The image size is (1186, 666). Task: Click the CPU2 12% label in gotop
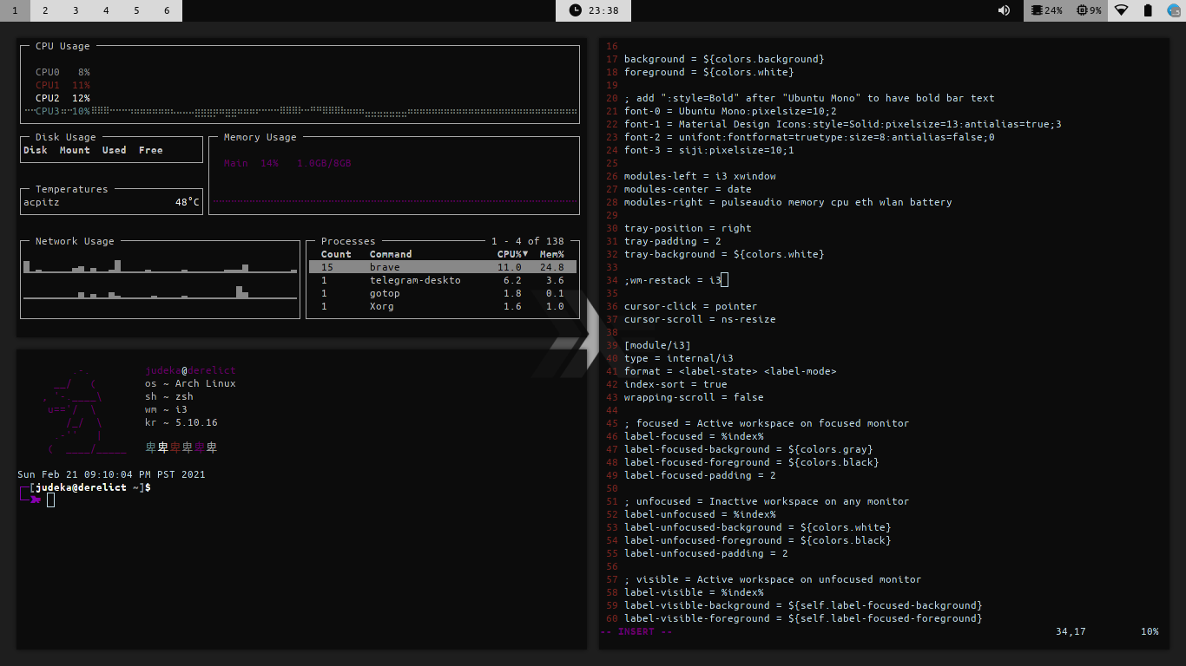coord(63,98)
